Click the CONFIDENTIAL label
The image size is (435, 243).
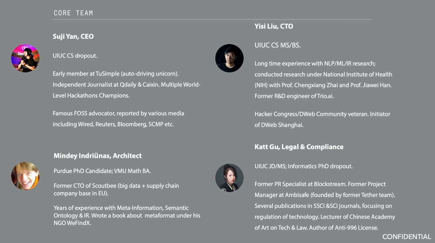coord(407,237)
